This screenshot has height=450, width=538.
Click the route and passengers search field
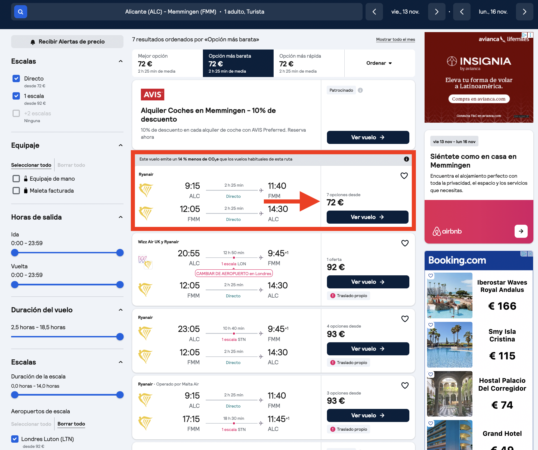[x=195, y=12]
